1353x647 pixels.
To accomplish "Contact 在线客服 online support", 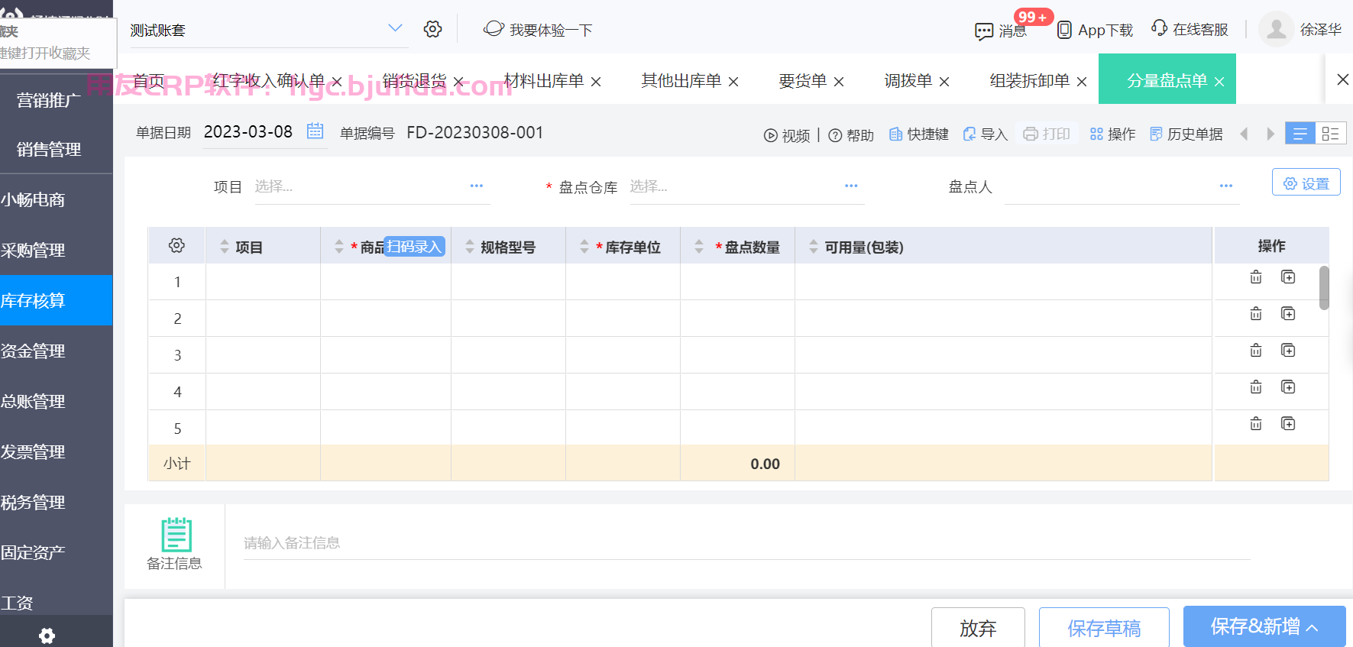I will click(x=1190, y=29).
